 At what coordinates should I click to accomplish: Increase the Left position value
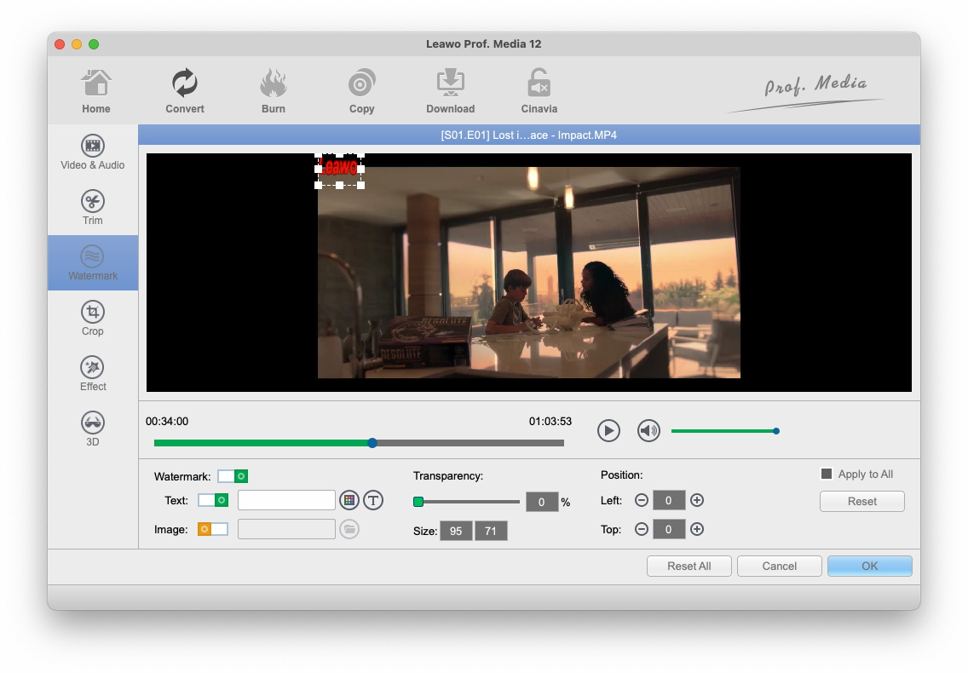tap(697, 501)
